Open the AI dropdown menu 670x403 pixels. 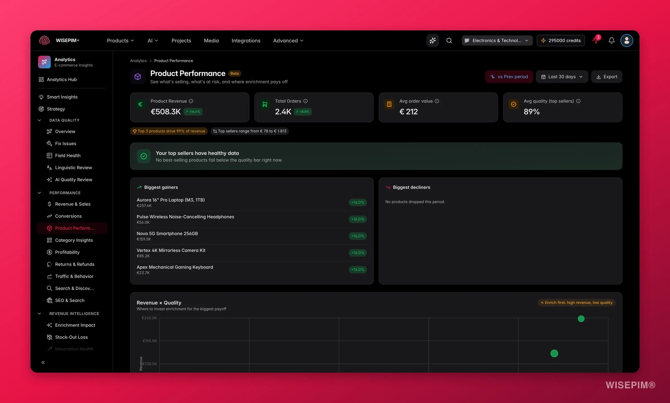pyautogui.click(x=153, y=40)
